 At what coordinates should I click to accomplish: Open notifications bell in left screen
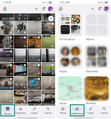pos(44,9)
